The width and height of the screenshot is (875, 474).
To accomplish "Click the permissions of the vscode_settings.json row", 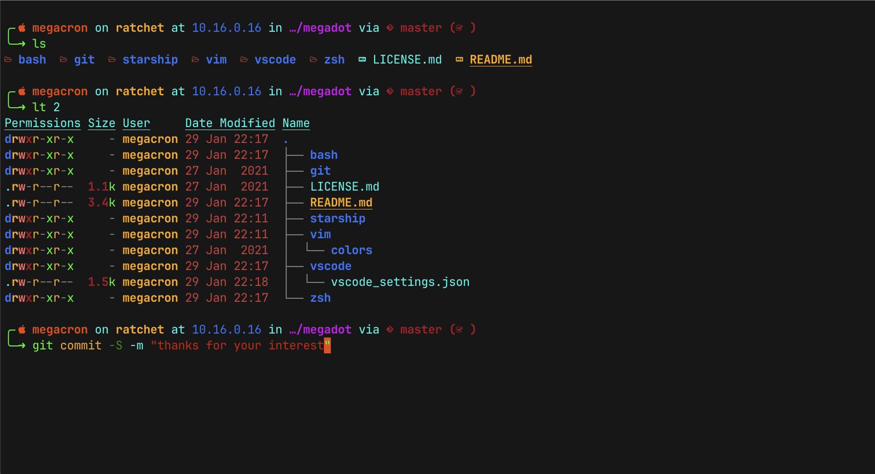I will point(39,282).
